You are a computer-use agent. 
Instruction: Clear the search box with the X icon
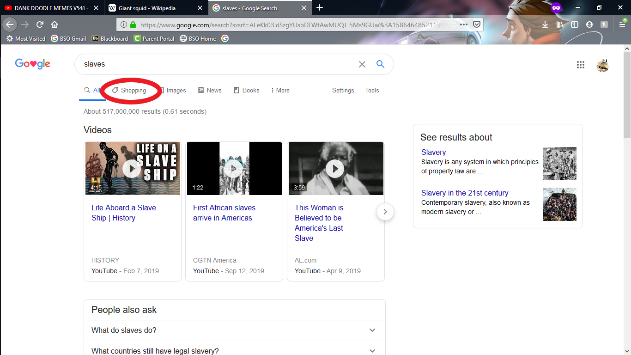click(x=362, y=64)
